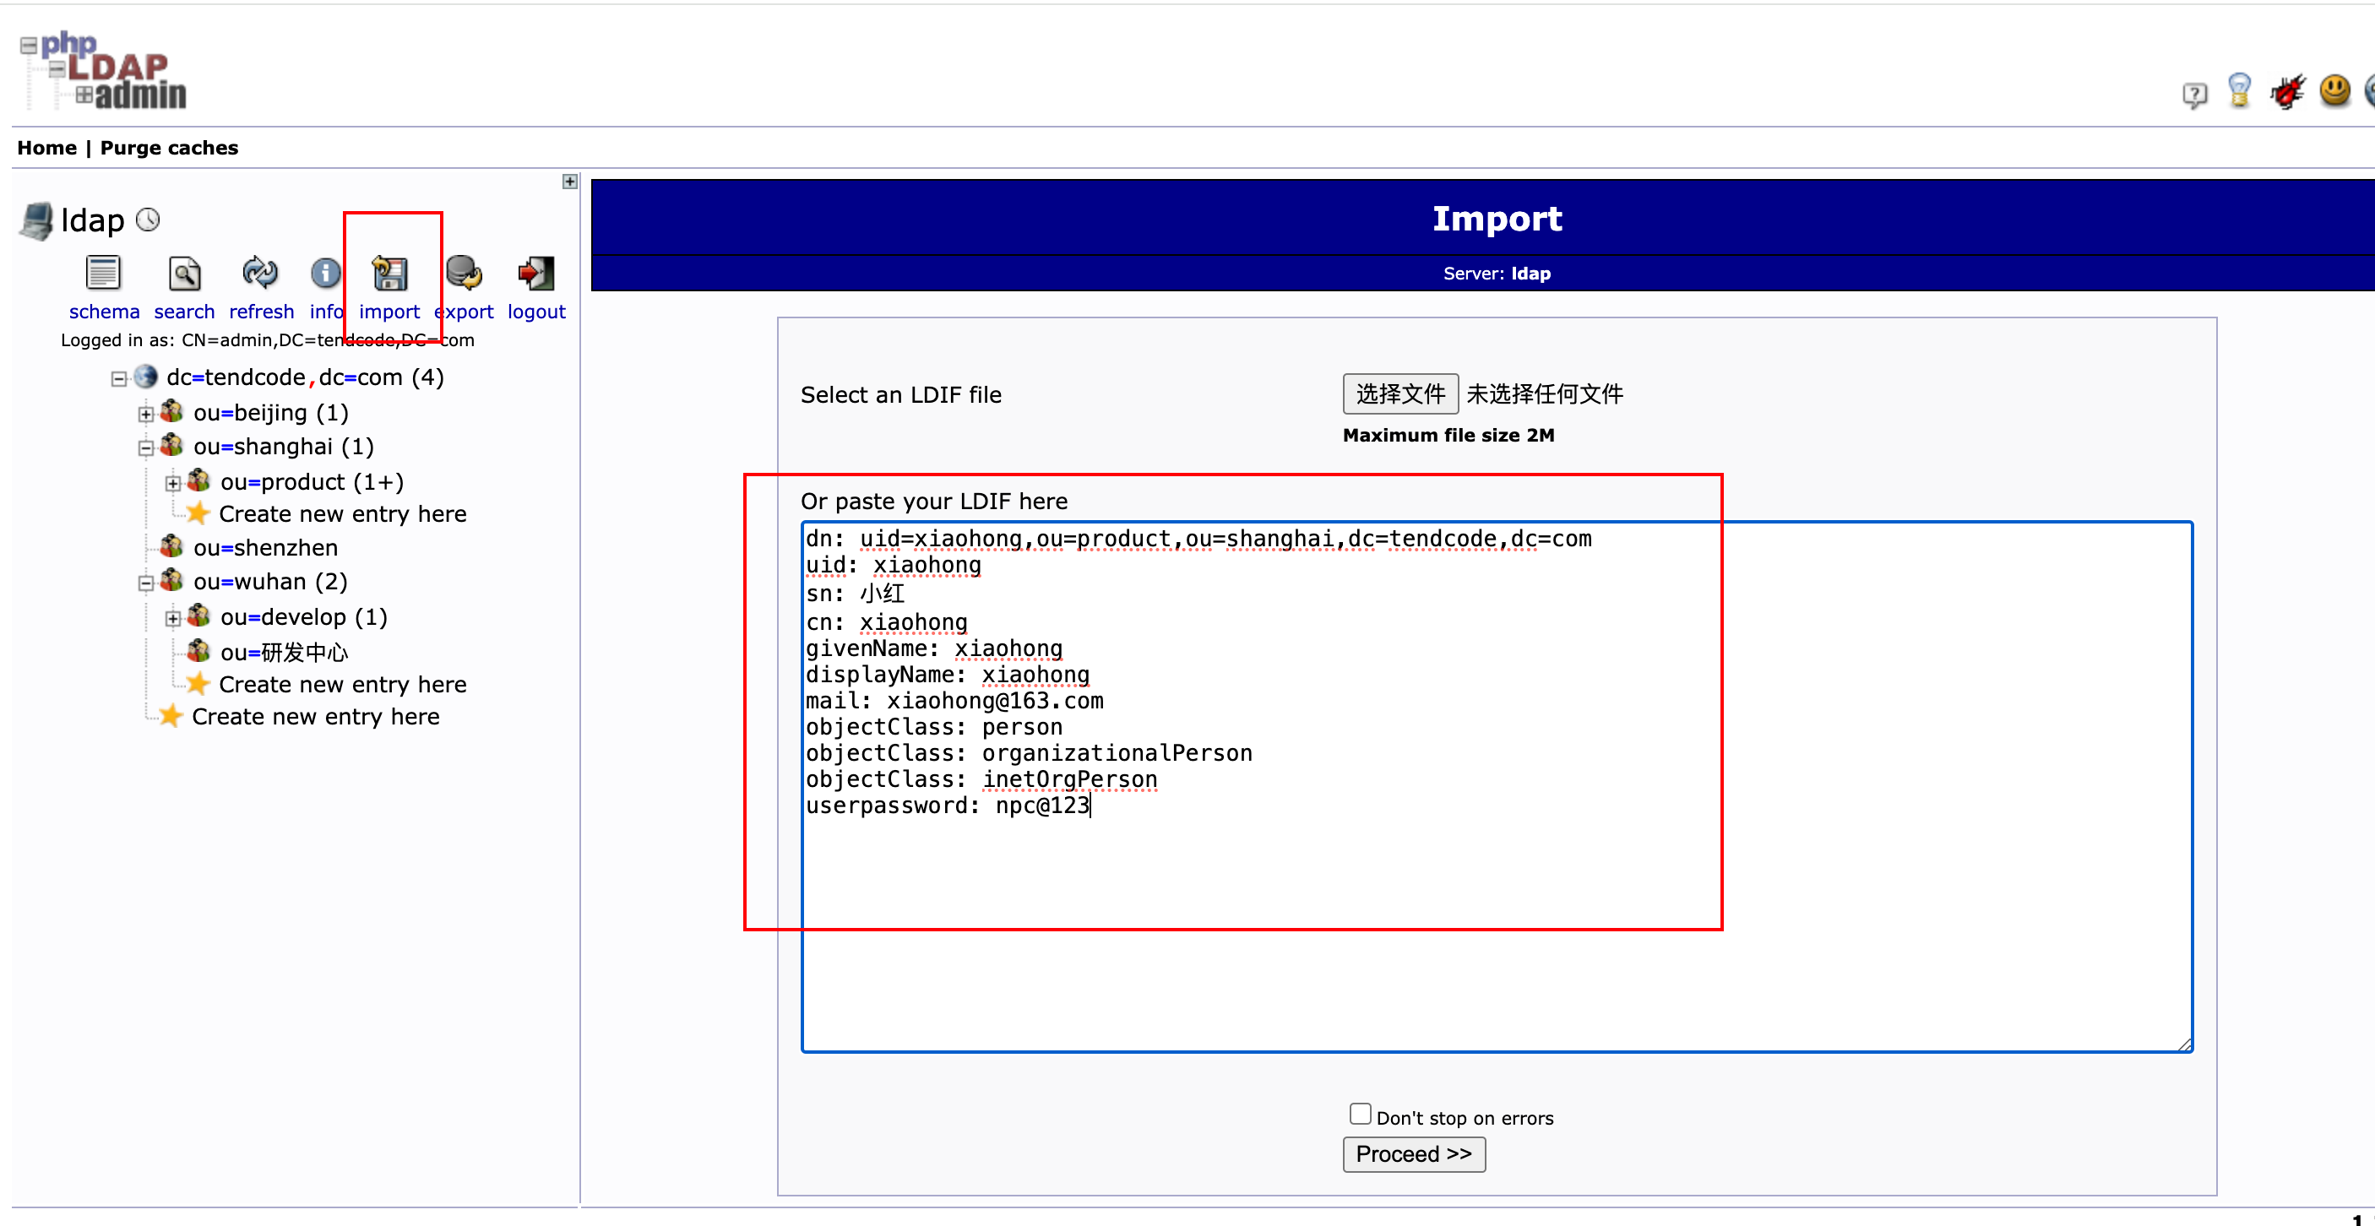The image size is (2375, 1226).
Task: Open the server info icon
Action: (x=324, y=273)
